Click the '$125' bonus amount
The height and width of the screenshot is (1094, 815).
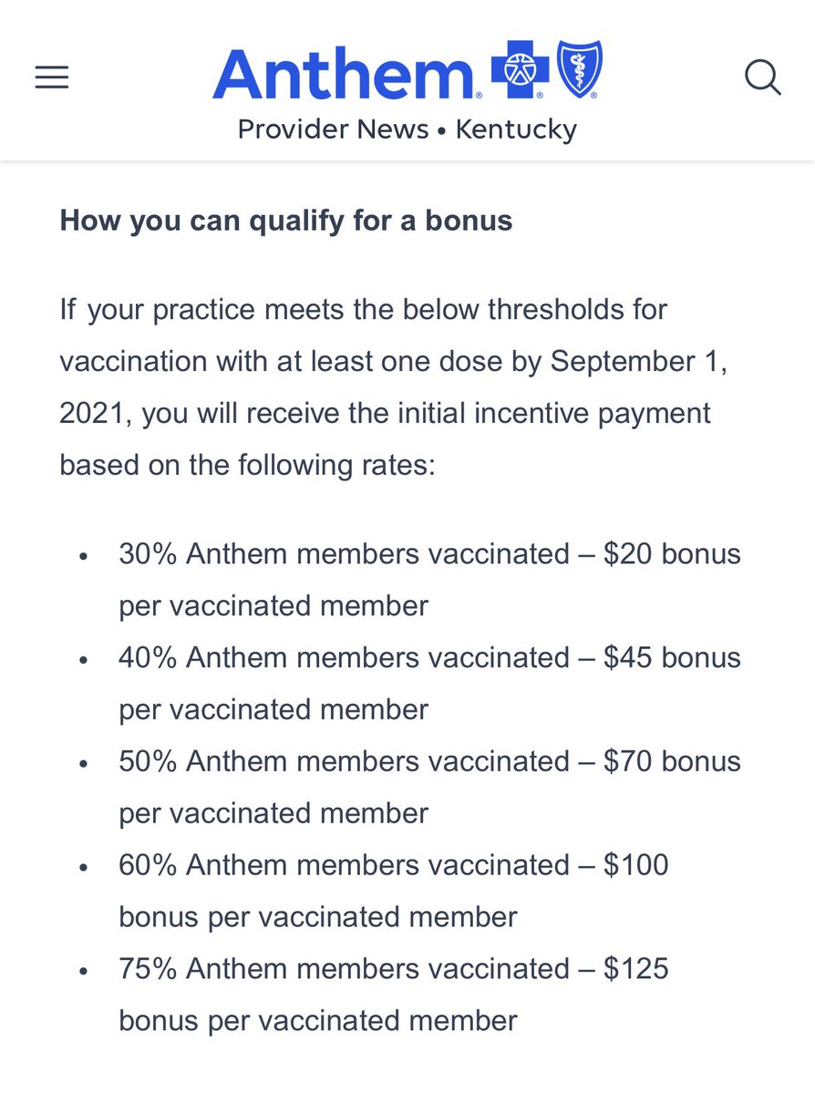coord(636,968)
